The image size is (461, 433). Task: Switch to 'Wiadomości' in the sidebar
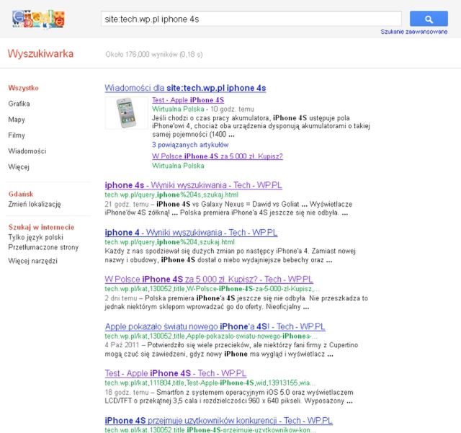point(27,151)
